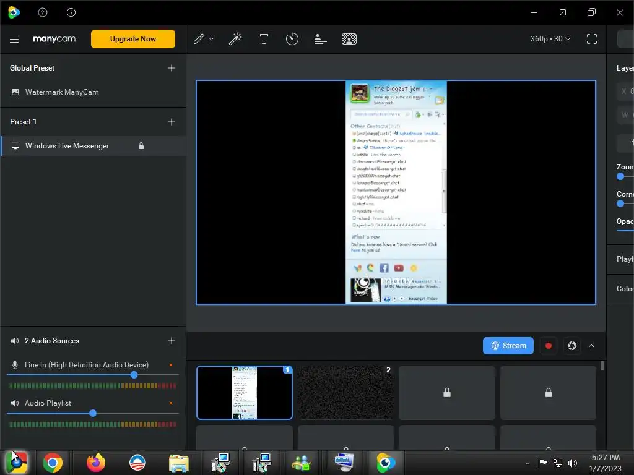Click the main video preview area
Image resolution: width=634 pixels, height=475 pixels.
pyautogui.click(x=396, y=192)
